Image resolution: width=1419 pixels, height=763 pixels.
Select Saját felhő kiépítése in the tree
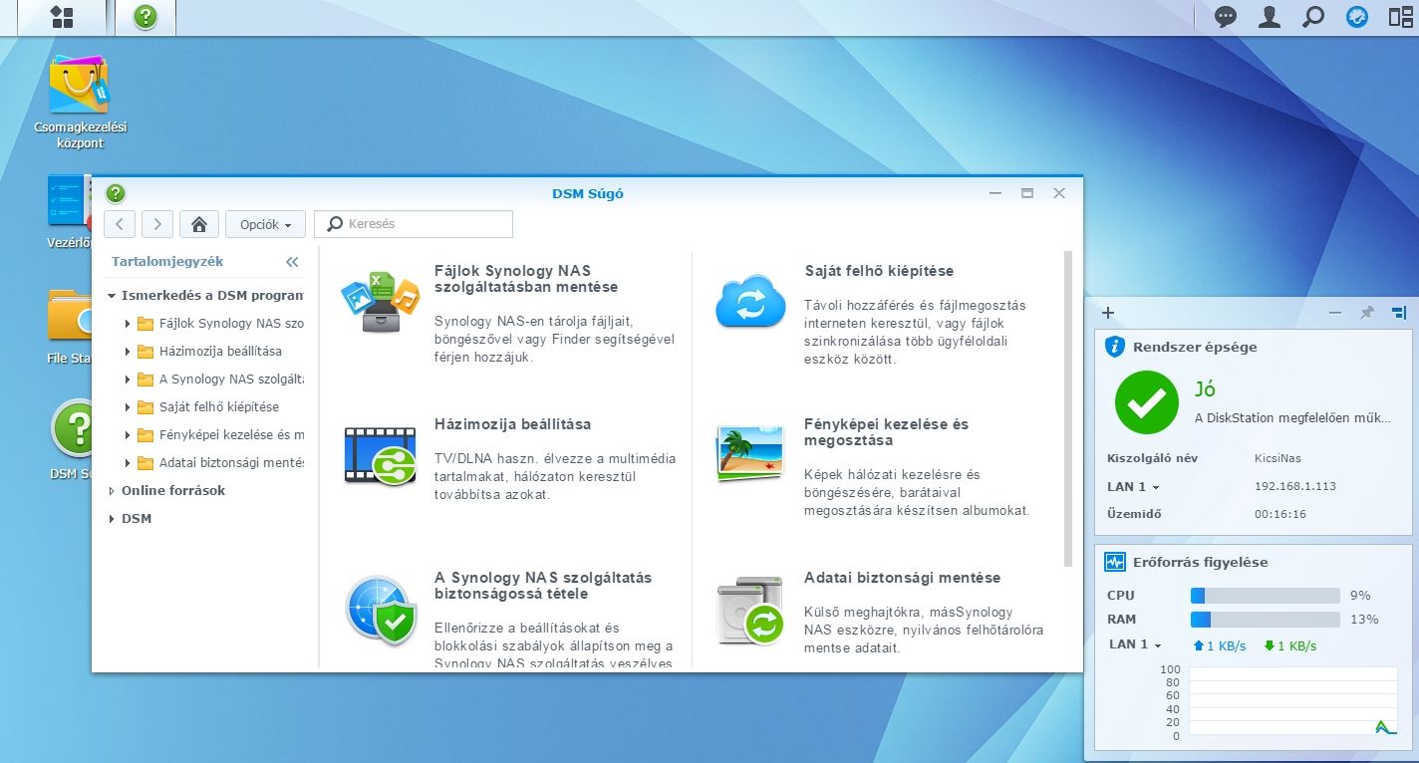[219, 407]
